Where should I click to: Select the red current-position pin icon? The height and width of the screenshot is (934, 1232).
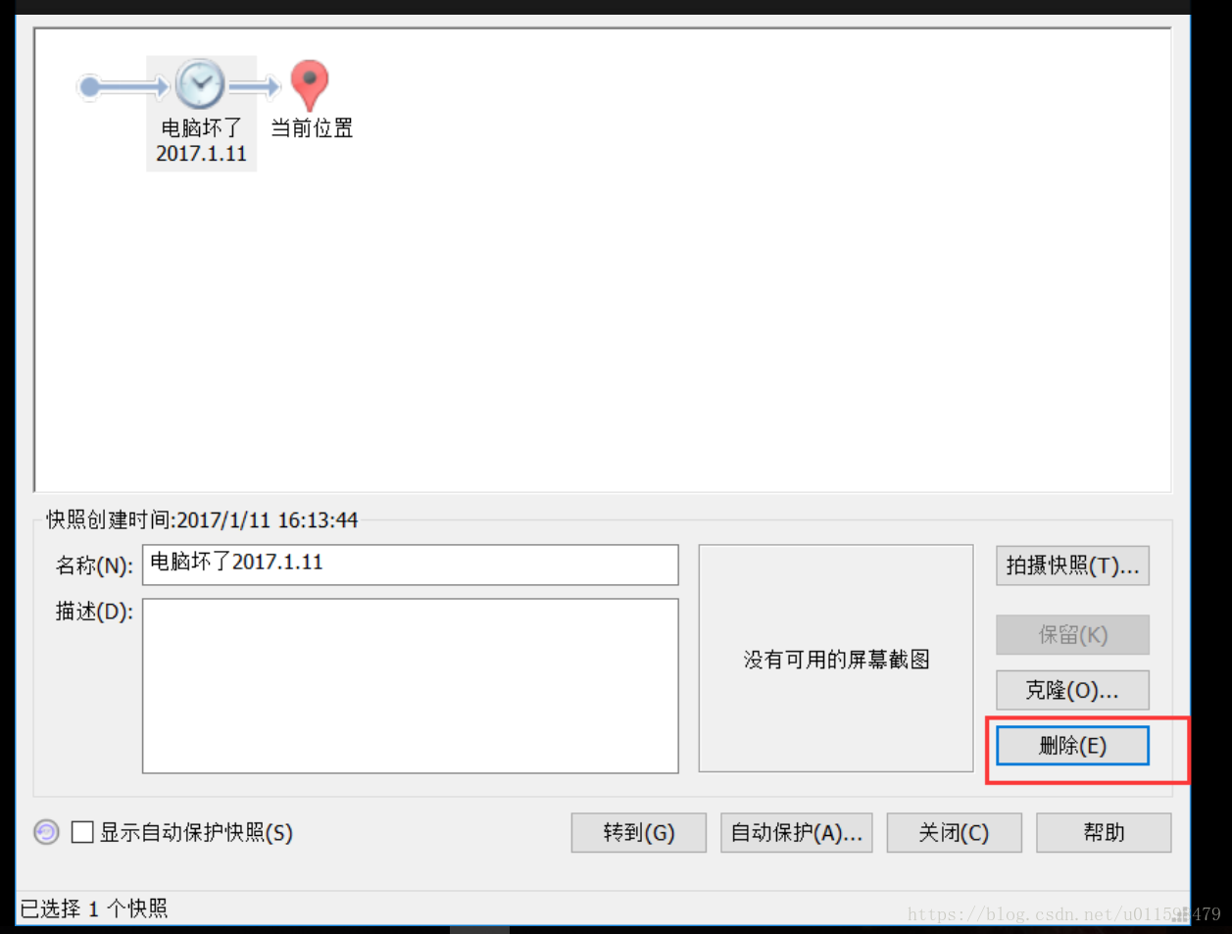310,85
